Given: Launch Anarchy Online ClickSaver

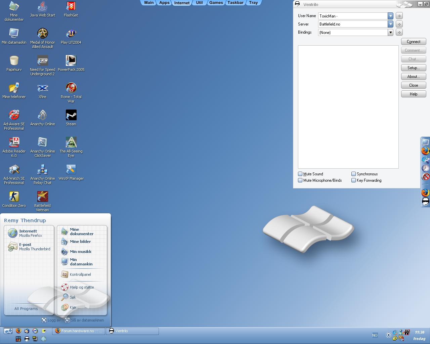Looking at the screenshot, I should coord(43,147).
